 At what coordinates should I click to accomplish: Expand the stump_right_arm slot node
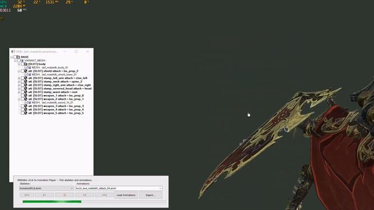click(x=19, y=85)
